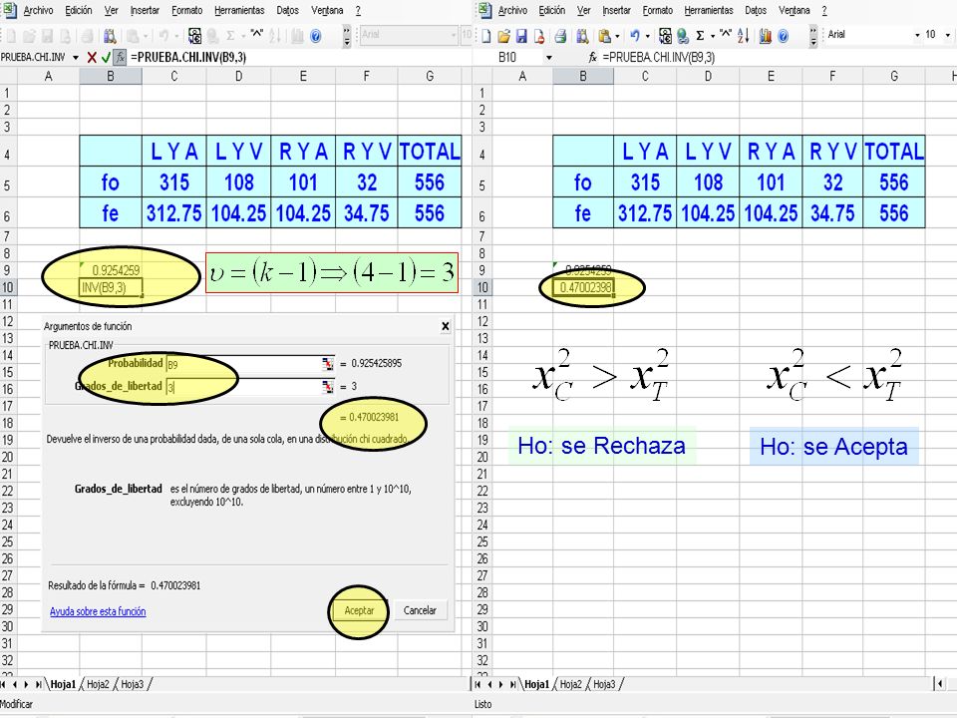Click Cancelar button in function dialog

[x=420, y=610]
